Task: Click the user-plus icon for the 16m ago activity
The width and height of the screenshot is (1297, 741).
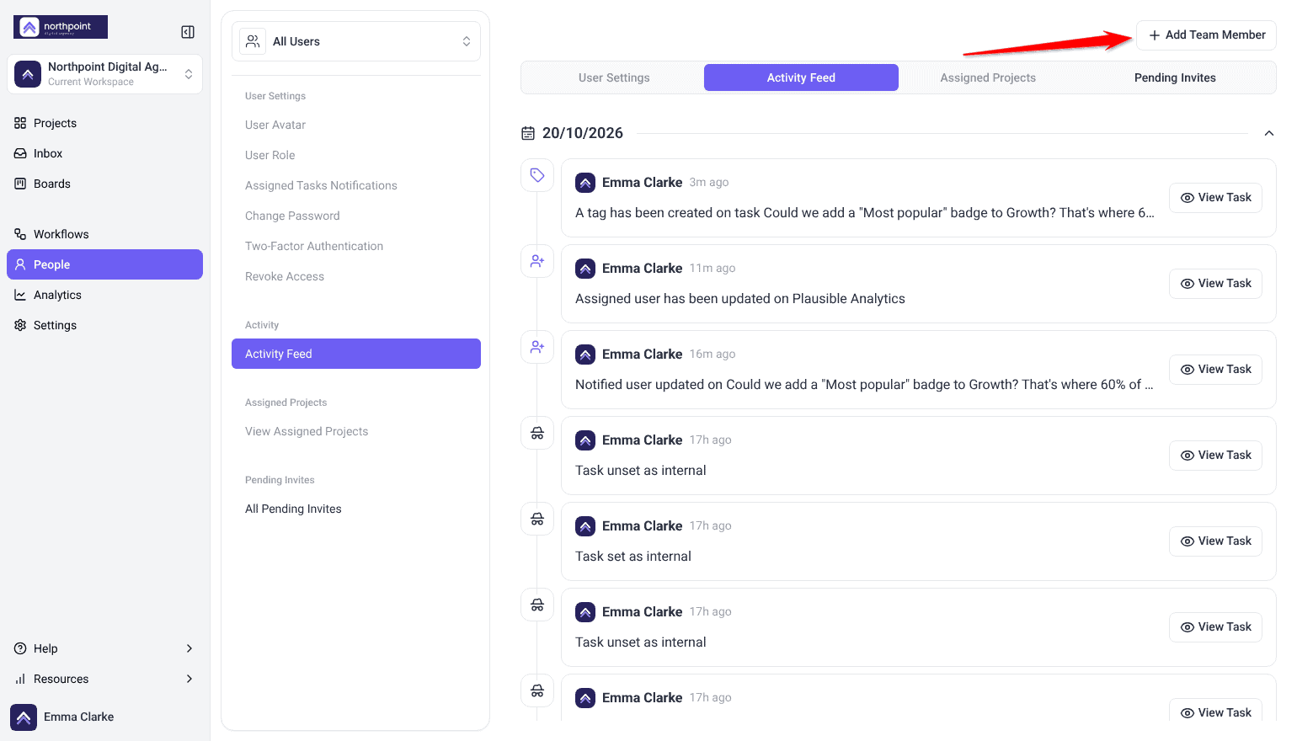Action: point(537,347)
